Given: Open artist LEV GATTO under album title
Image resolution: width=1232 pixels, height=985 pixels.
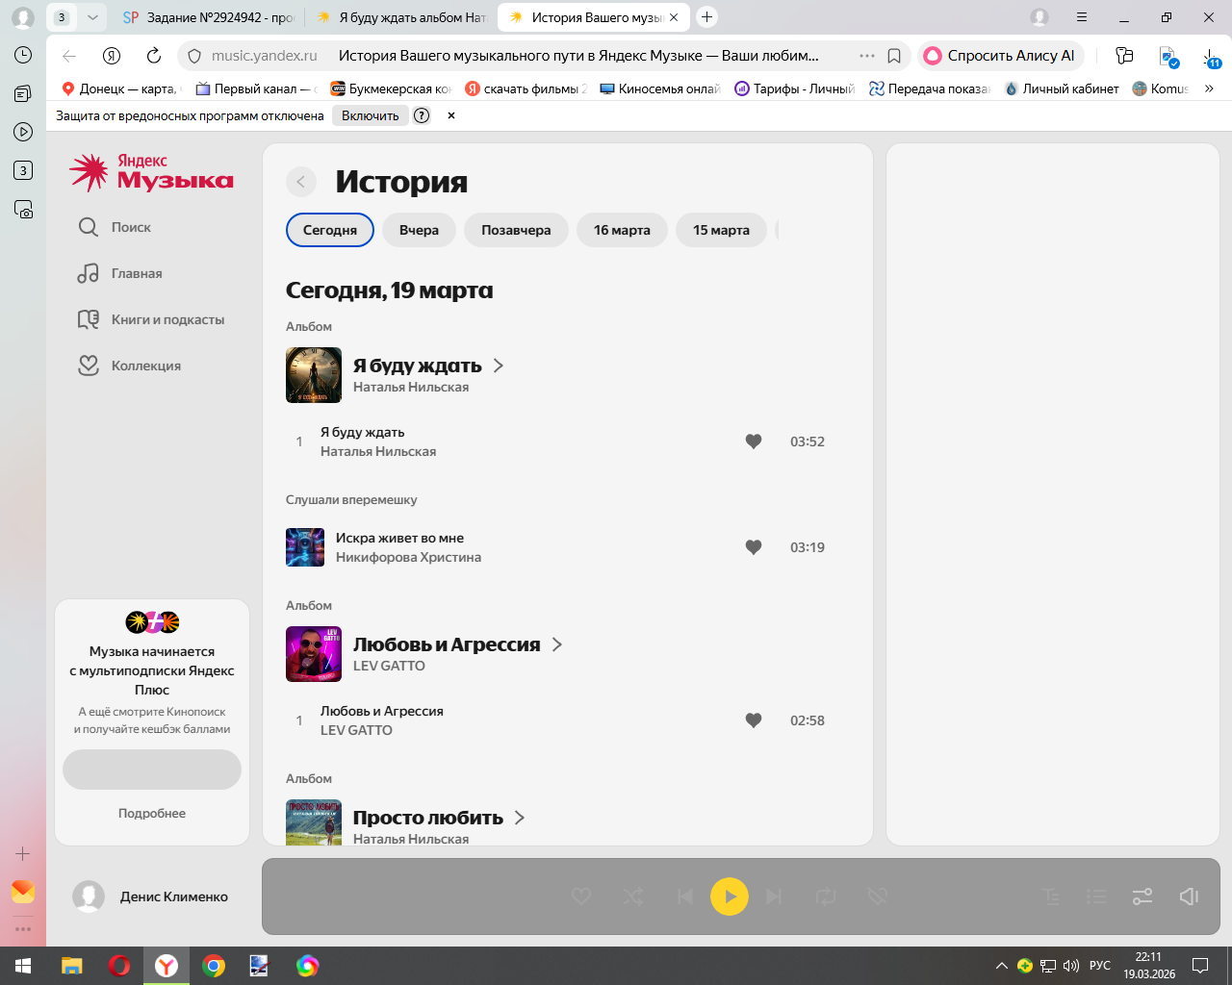Looking at the screenshot, I should pyautogui.click(x=389, y=666).
